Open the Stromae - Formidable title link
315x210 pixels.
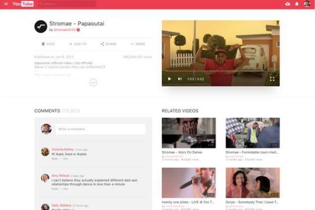point(252,152)
